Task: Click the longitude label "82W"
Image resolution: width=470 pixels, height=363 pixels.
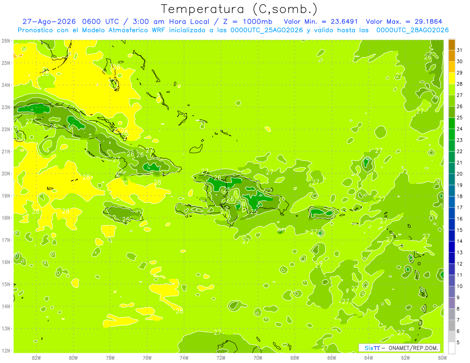Action: point(36,358)
